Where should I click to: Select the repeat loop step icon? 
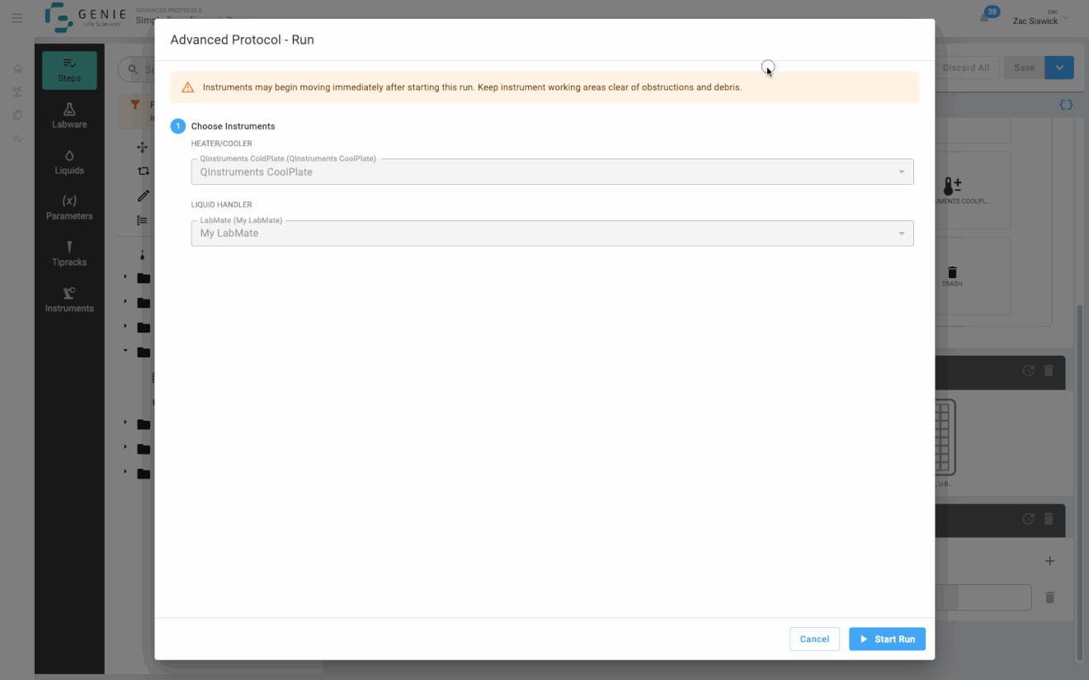click(x=143, y=171)
